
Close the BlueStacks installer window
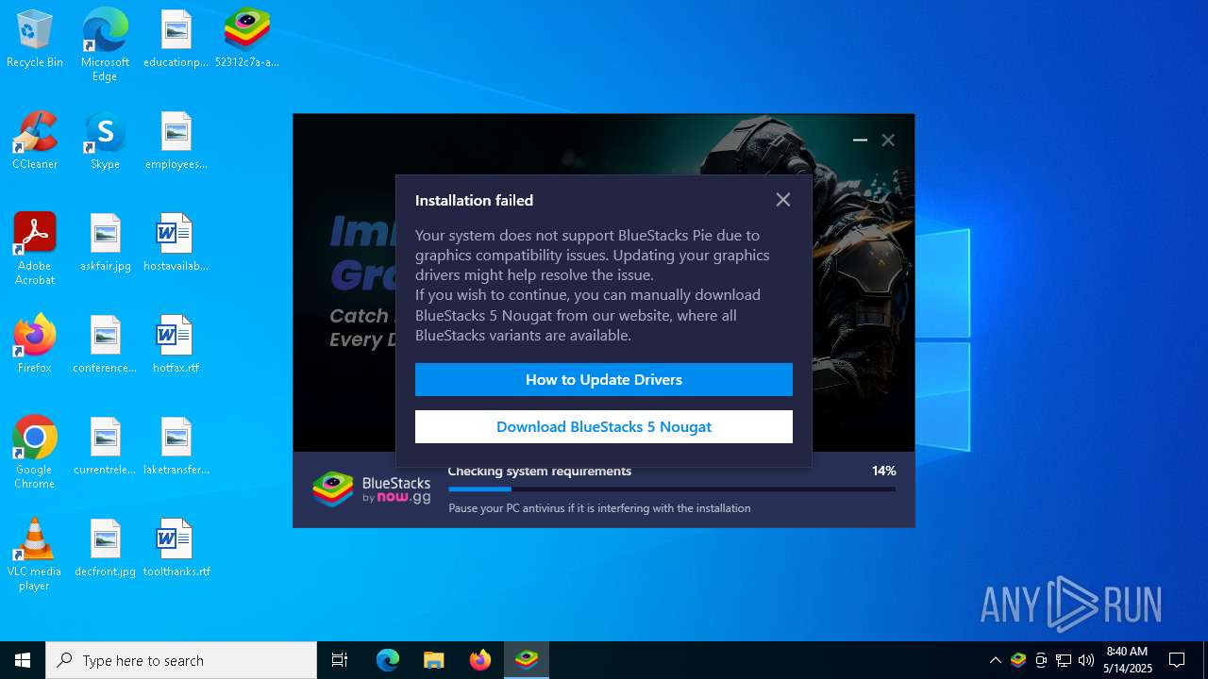point(888,140)
